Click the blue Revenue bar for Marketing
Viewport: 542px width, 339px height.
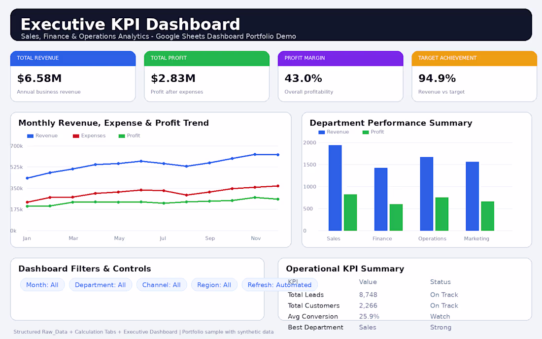coord(472,196)
